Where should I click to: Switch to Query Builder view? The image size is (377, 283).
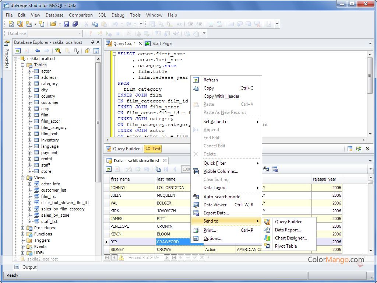point(123,149)
